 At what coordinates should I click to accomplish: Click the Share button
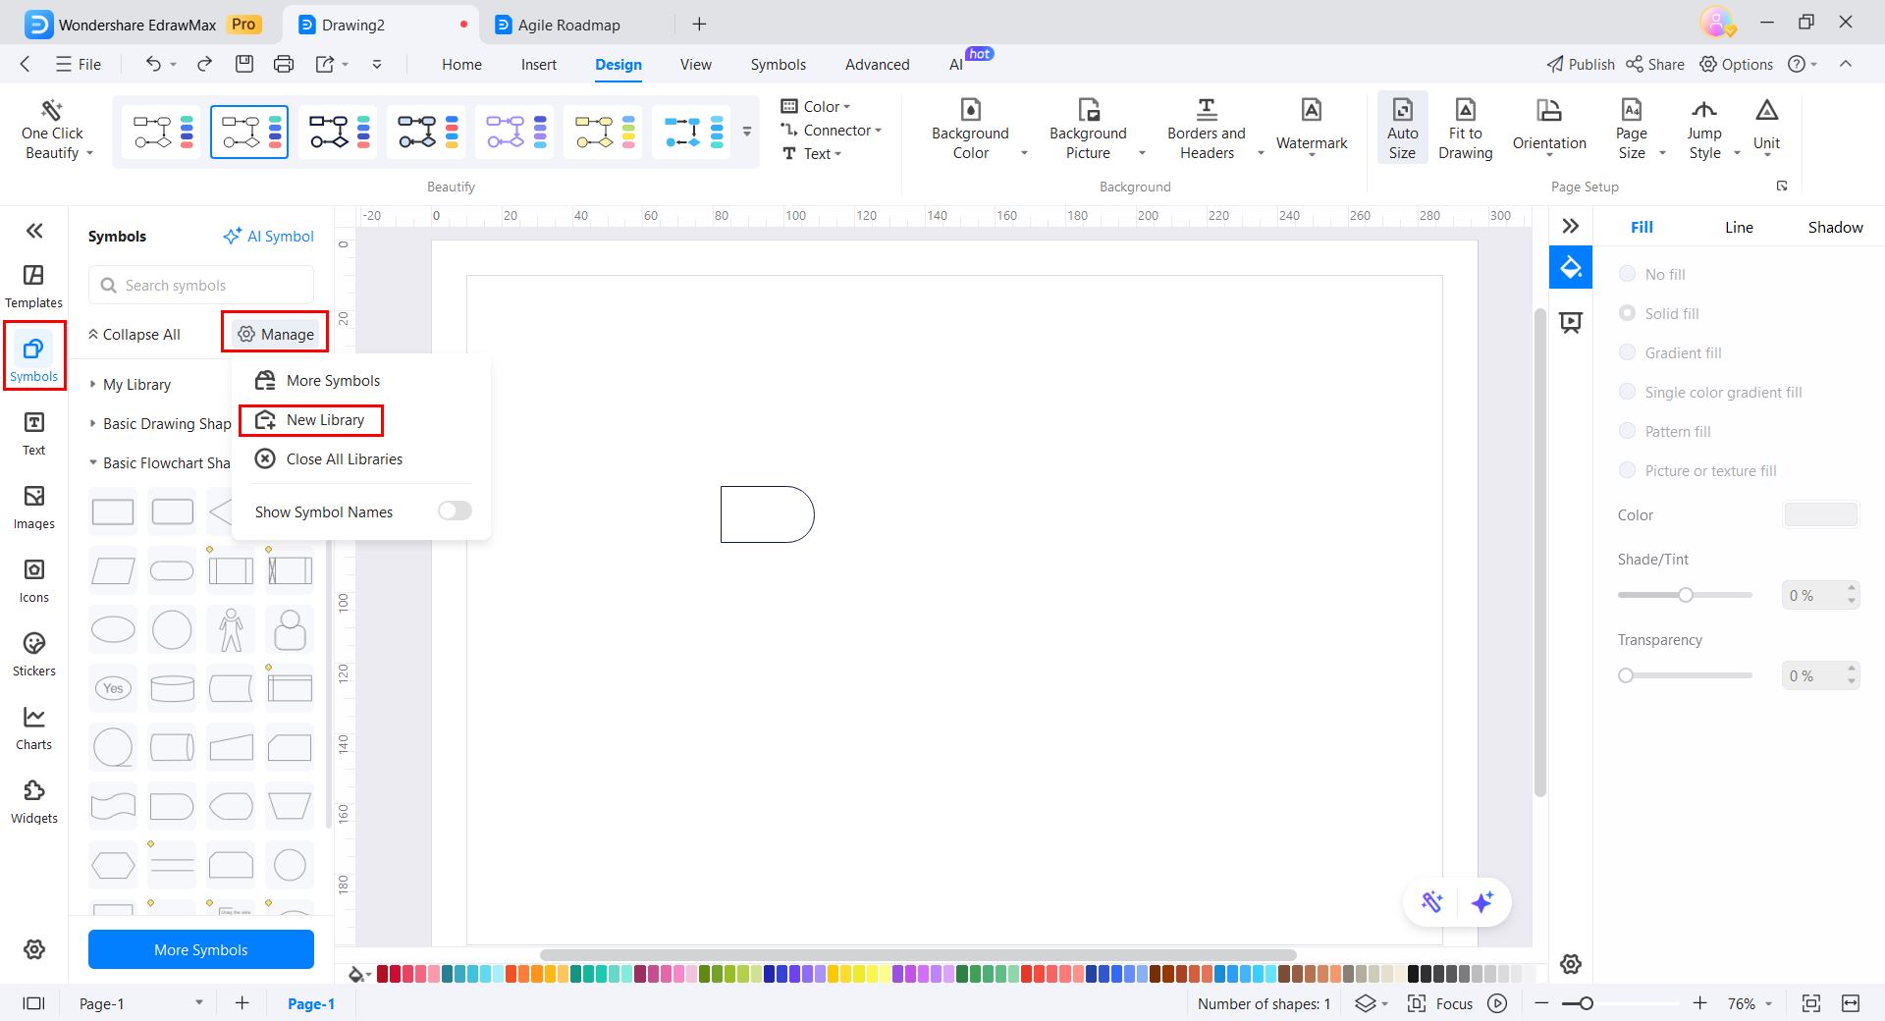pos(1655,64)
